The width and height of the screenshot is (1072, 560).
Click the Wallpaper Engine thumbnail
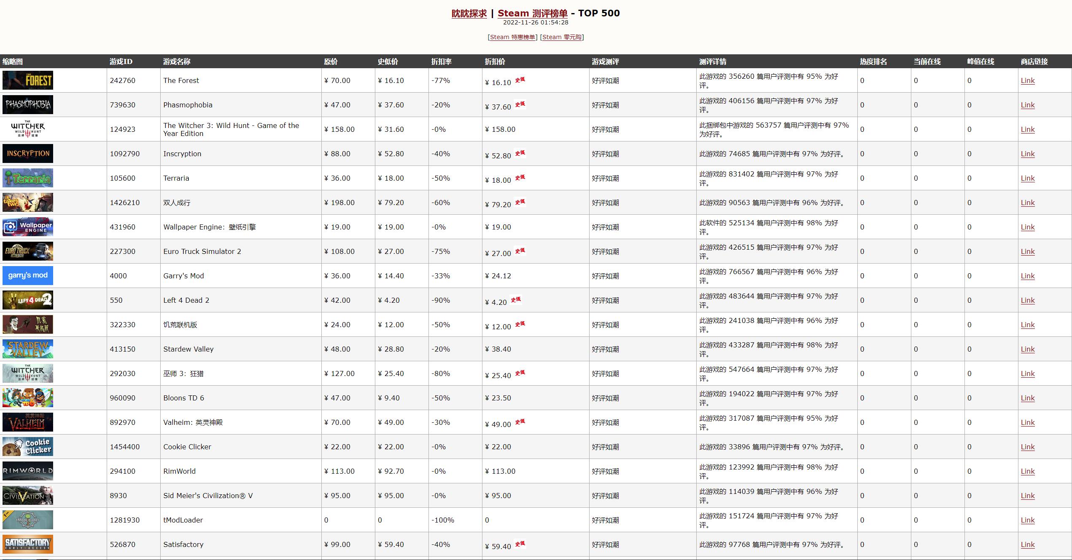click(x=28, y=227)
